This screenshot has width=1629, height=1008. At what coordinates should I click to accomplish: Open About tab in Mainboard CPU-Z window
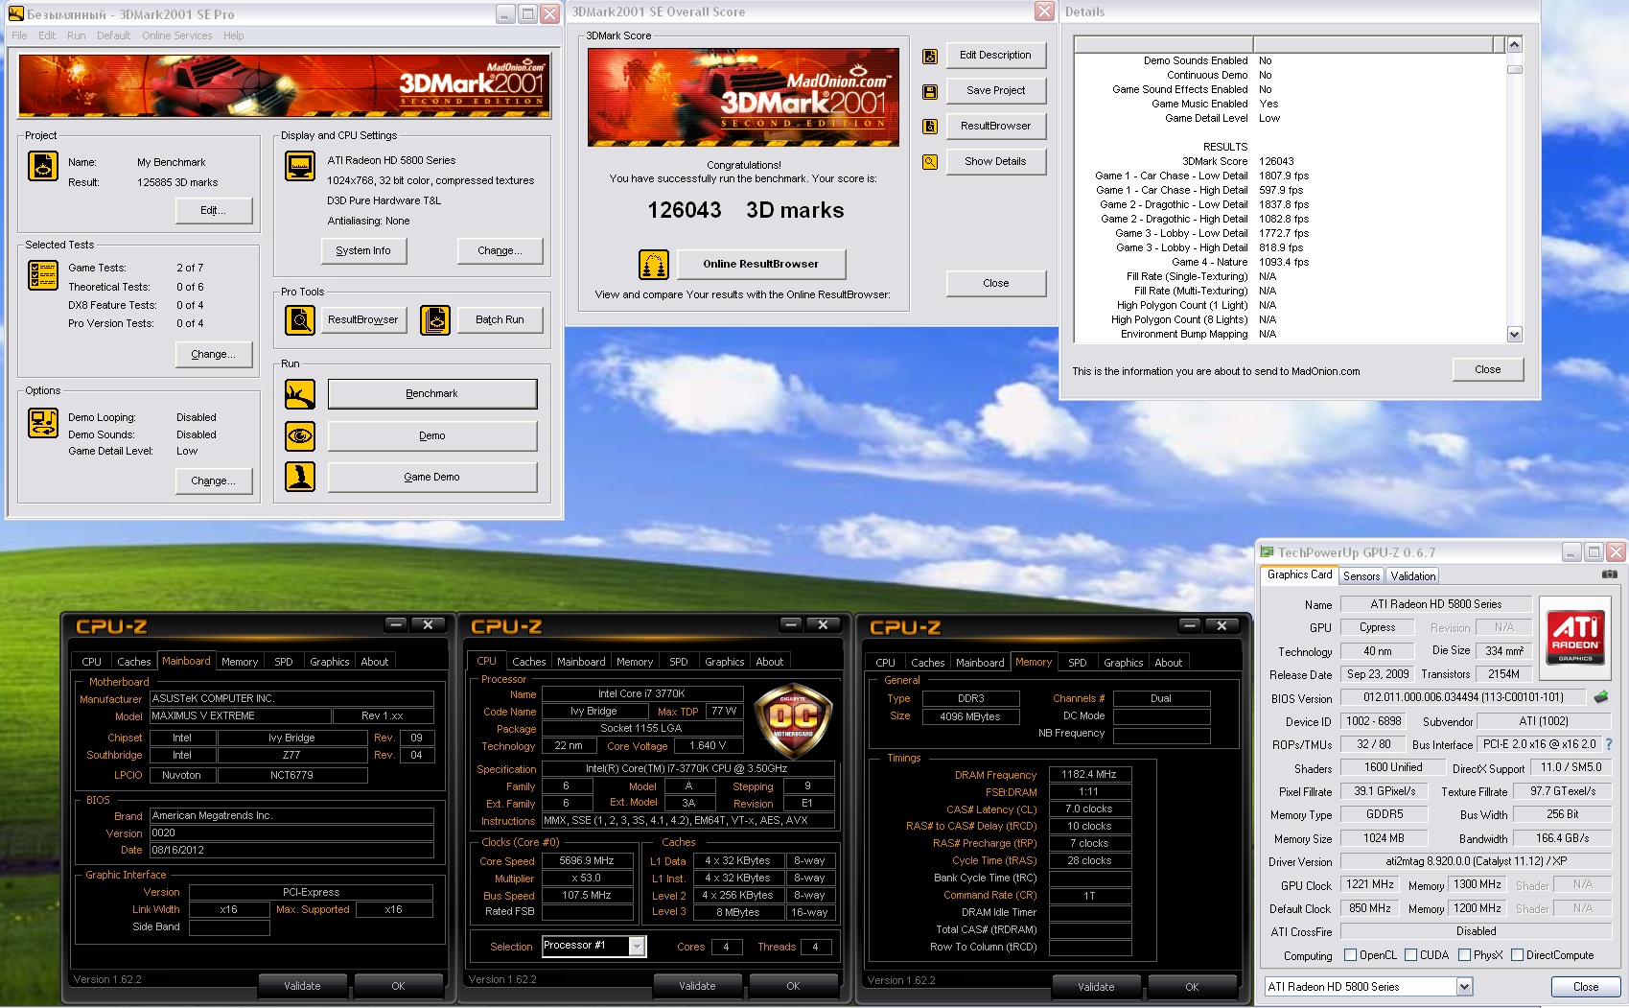tap(375, 662)
